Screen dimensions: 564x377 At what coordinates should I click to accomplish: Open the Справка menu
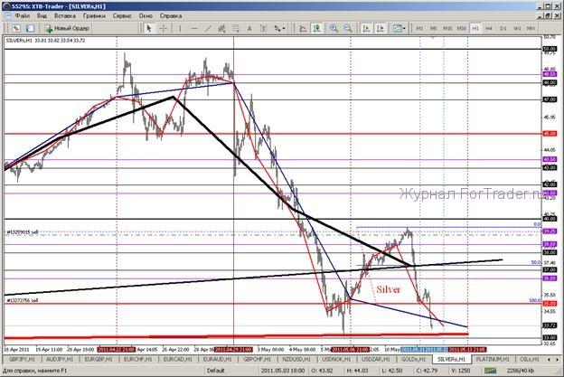tap(171, 16)
